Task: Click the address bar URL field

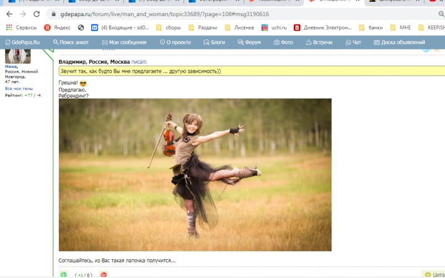Action: tap(167, 14)
